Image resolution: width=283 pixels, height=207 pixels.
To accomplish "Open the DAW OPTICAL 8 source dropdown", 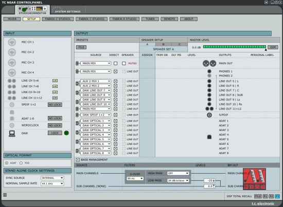I will [96, 153].
